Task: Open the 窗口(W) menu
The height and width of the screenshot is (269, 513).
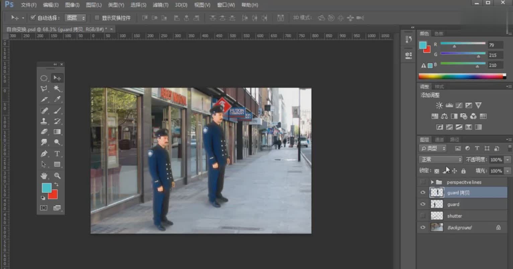Action: 226,5
